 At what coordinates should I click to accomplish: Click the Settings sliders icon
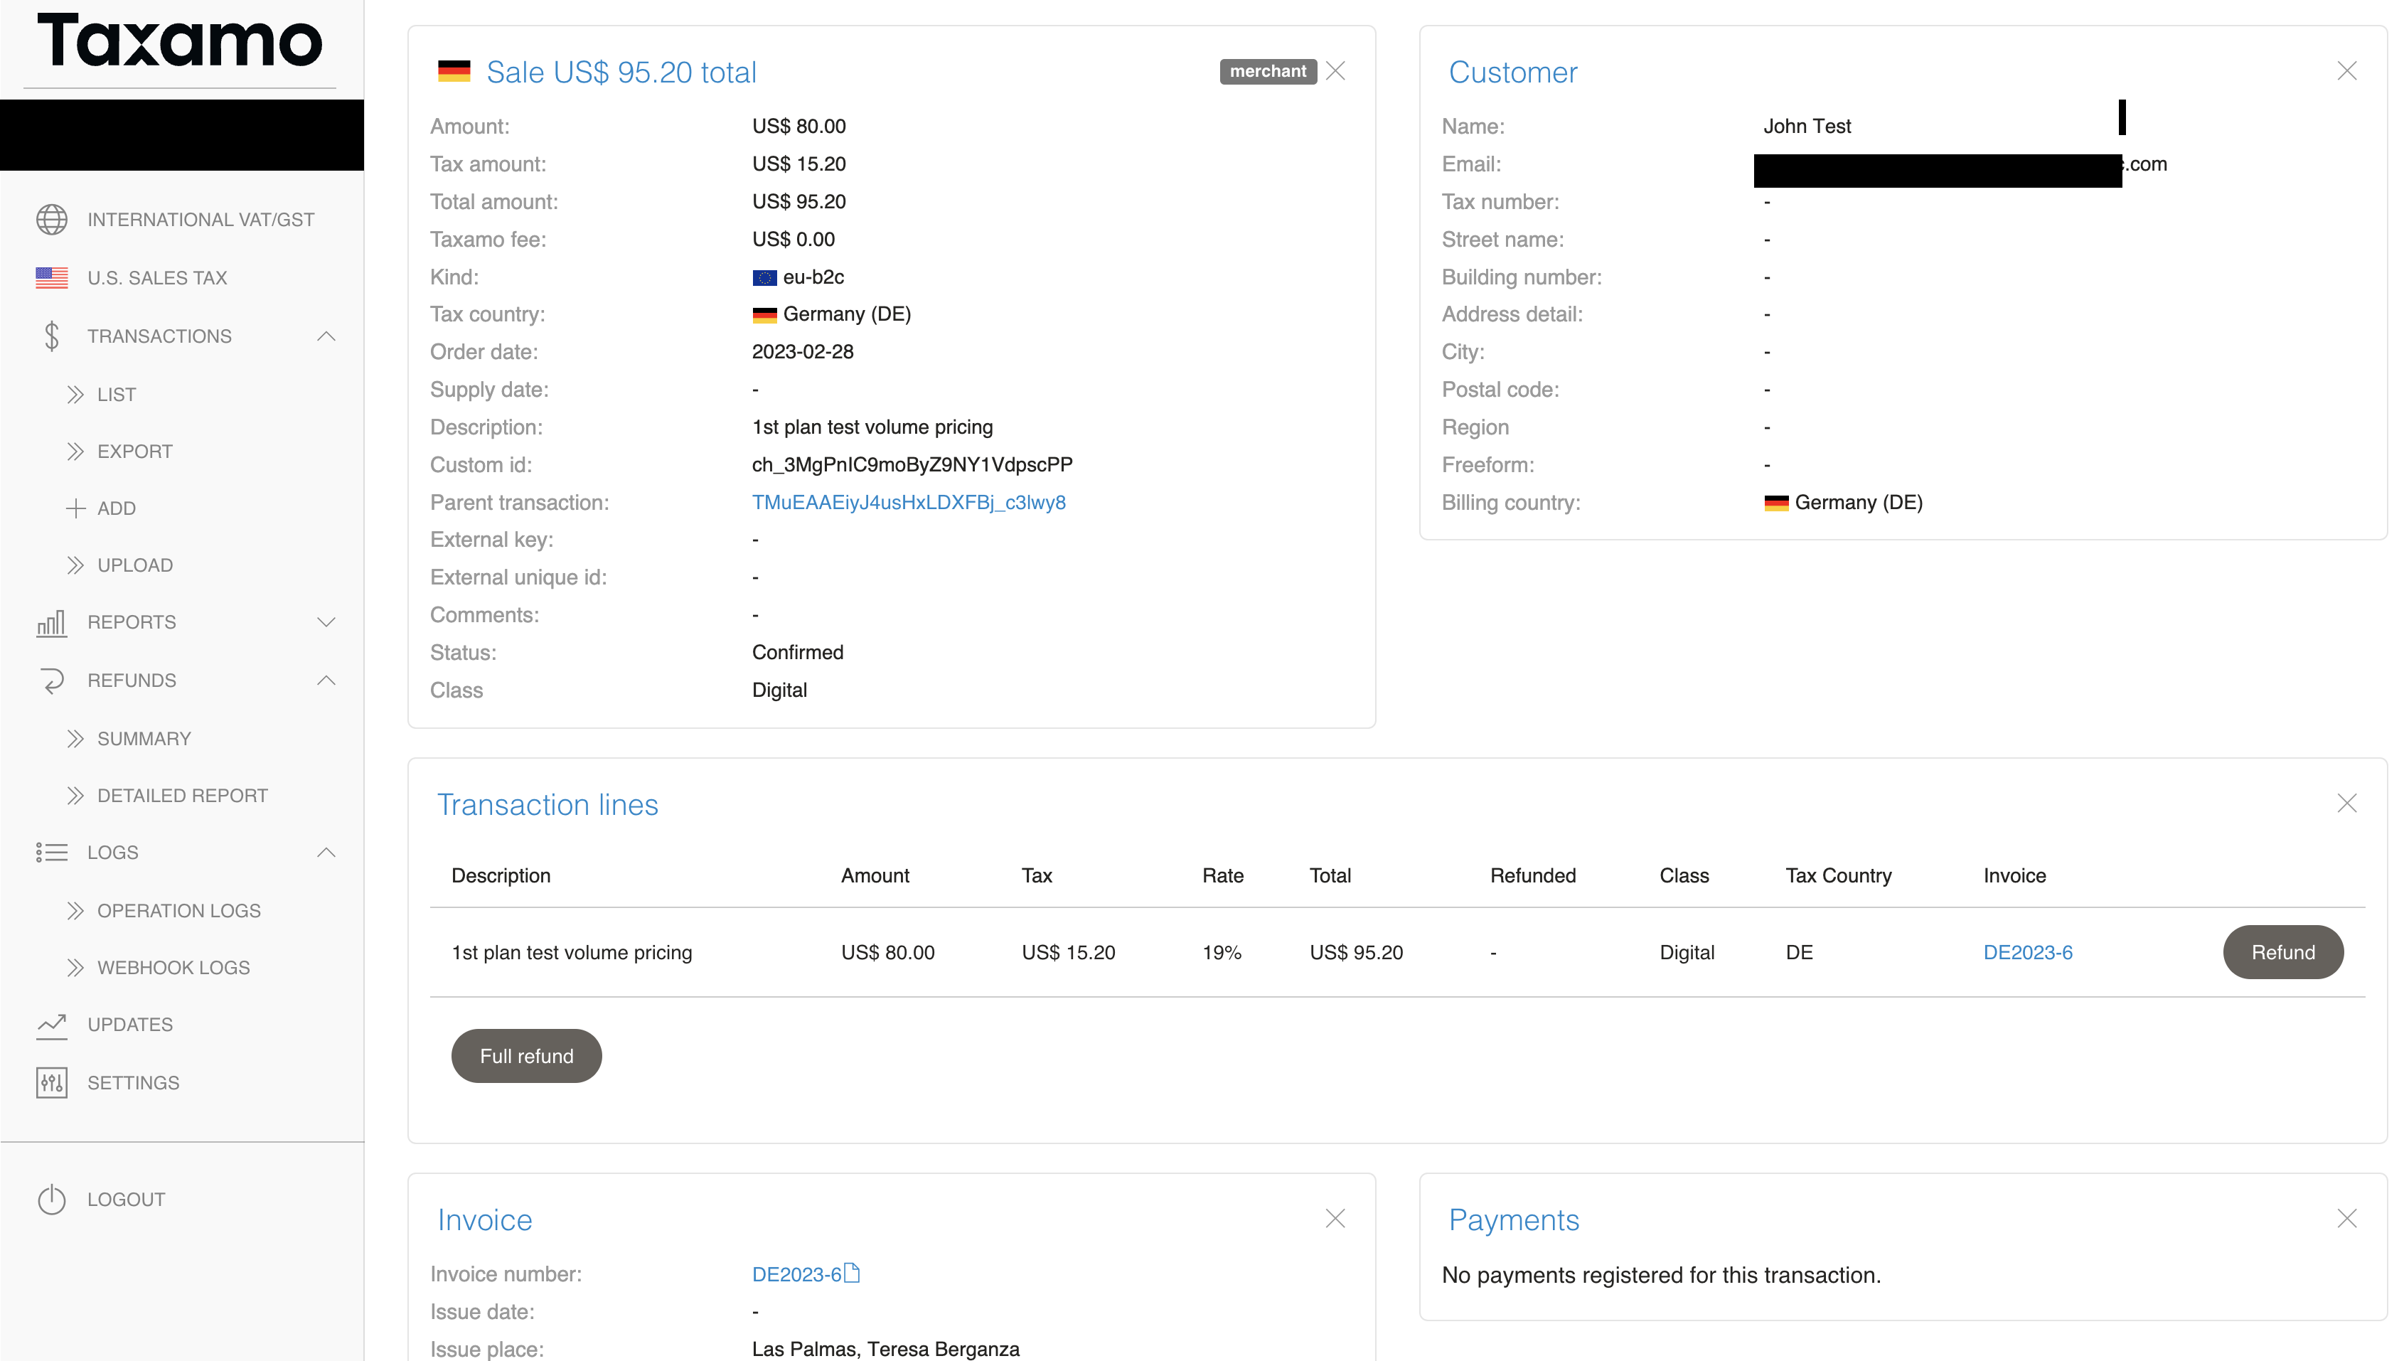[x=51, y=1082]
